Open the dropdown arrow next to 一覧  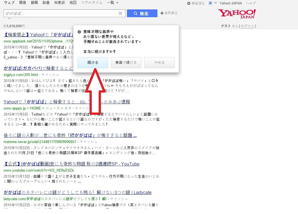(x=117, y=3)
